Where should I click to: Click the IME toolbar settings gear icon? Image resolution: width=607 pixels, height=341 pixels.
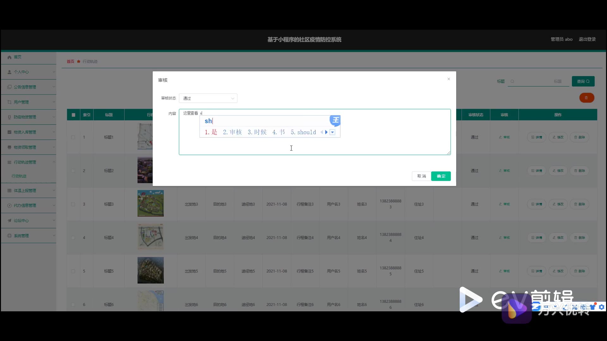pyautogui.click(x=601, y=307)
